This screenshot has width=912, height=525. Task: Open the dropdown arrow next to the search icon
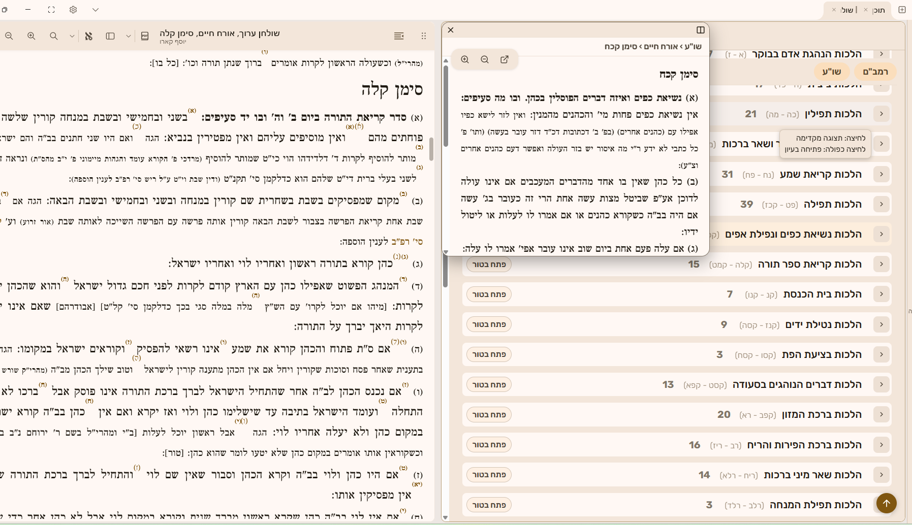pos(72,36)
